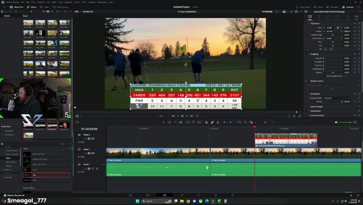Screen dimensions: 363x205
Task: Switch to the Video tab in Inspector
Action: coord(310,18)
